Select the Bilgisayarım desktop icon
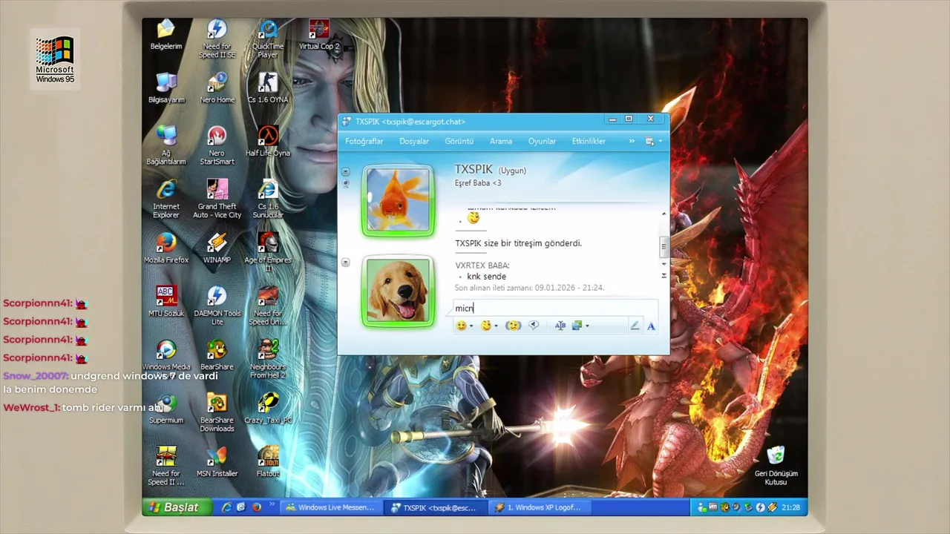This screenshot has height=534, width=950. pos(166,89)
